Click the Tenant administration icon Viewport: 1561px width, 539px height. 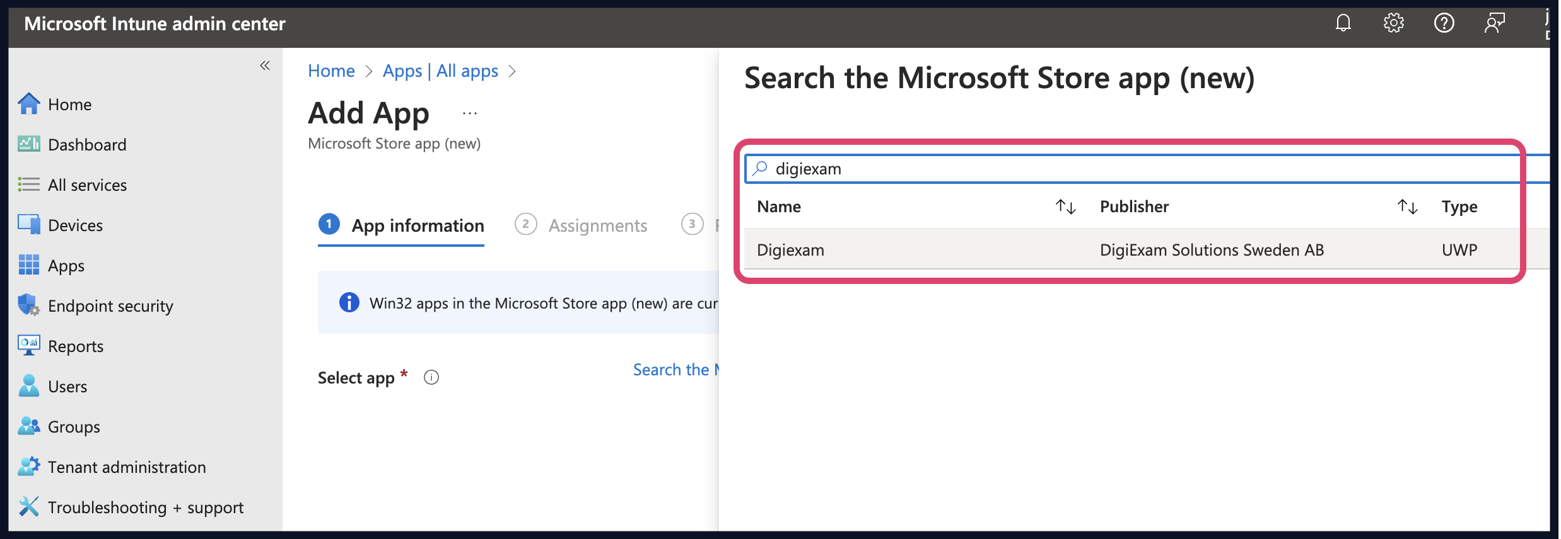pos(29,467)
